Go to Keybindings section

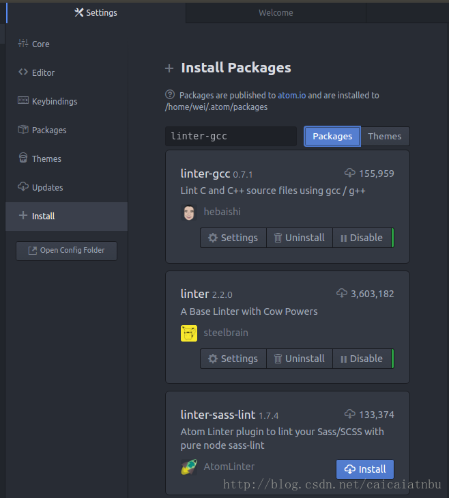tap(54, 101)
